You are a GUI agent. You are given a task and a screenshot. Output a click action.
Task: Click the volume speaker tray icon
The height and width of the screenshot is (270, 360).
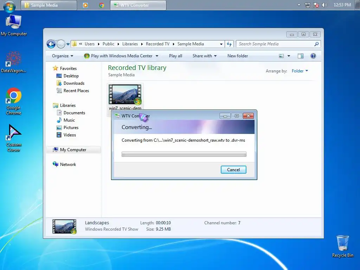(324, 5)
